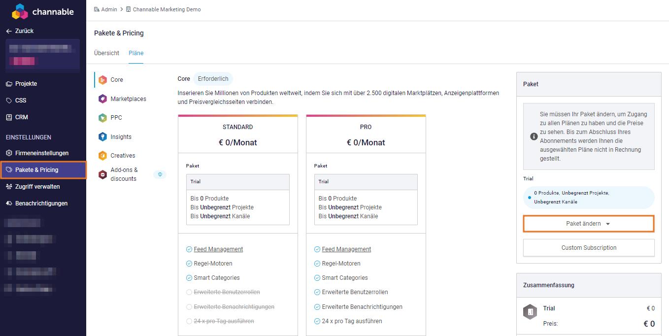669x336 pixels.
Task: Click the Zugriff verwalten people icon
Action: (x=9, y=187)
